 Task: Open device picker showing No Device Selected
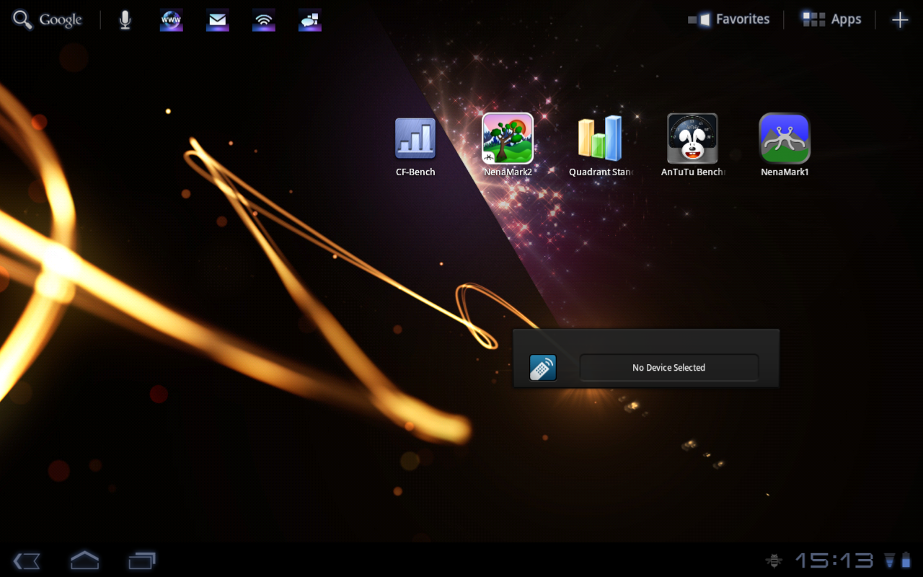click(x=668, y=368)
